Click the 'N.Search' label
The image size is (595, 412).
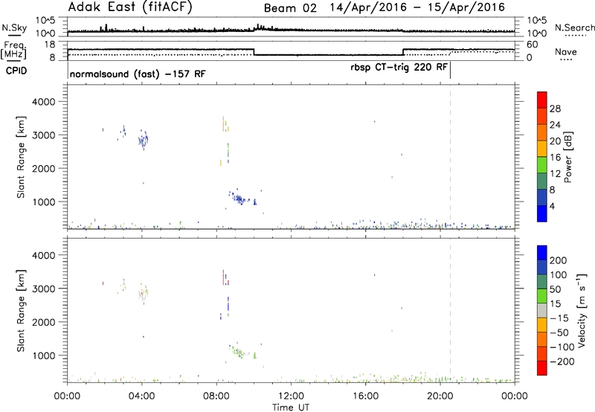[x=574, y=28]
